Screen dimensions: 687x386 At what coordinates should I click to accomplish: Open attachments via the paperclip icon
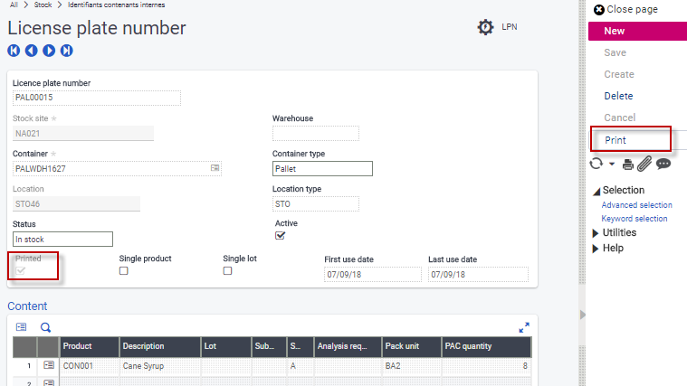644,164
